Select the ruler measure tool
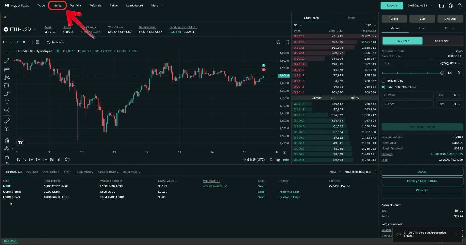 7,121
